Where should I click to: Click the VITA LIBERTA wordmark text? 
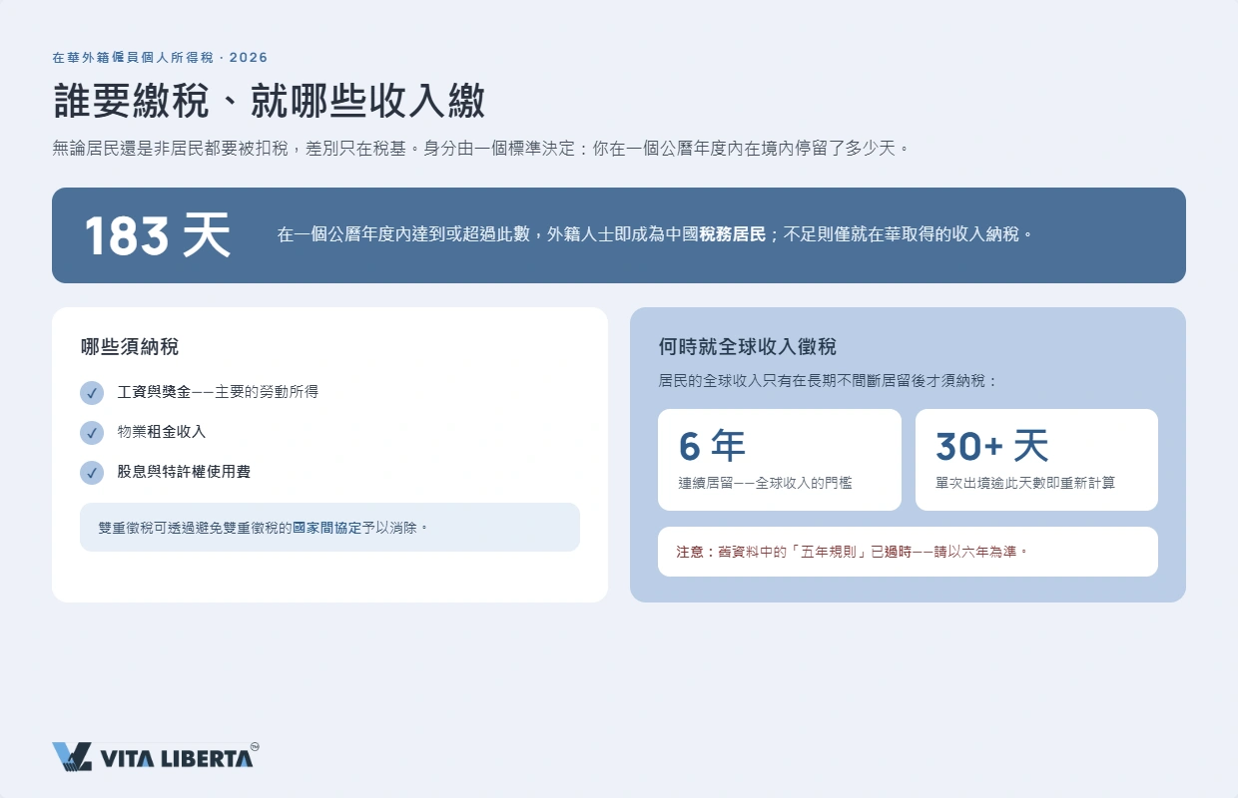tap(177, 759)
